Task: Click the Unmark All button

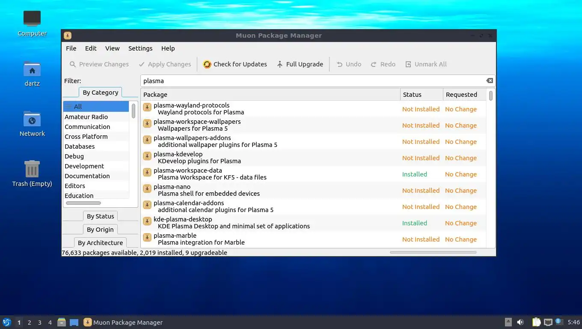Action: 426,64
